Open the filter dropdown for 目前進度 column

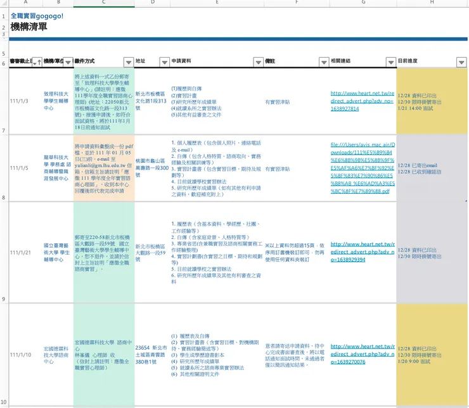point(461,63)
